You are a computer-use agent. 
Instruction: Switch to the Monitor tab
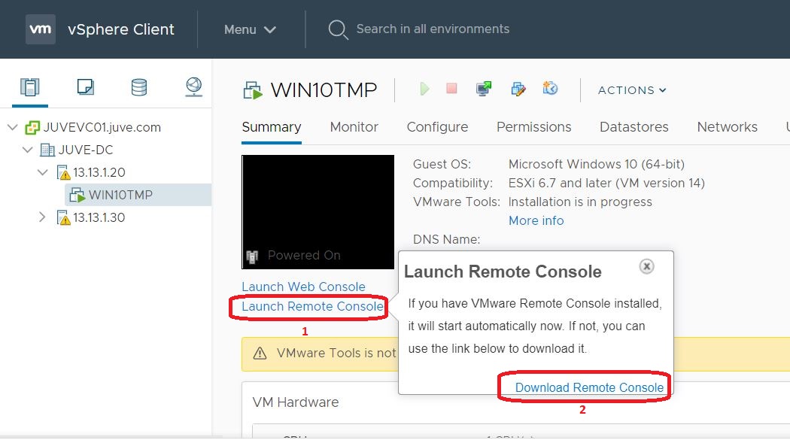[354, 127]
